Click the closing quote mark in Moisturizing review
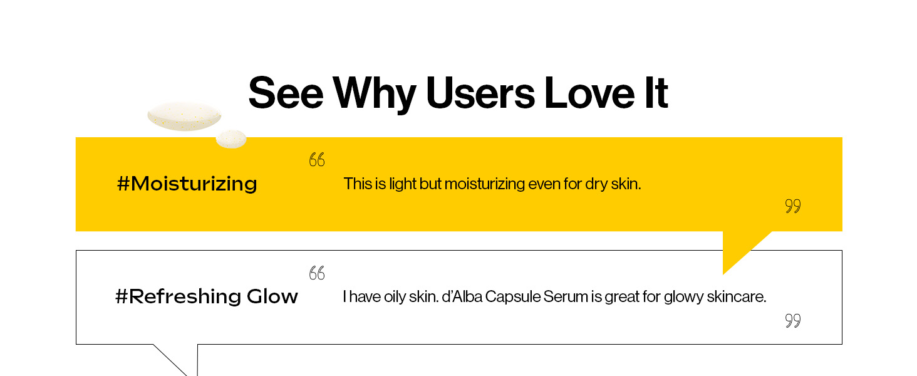917x376 pixels. pyautogui.click(x=792, y=206)
